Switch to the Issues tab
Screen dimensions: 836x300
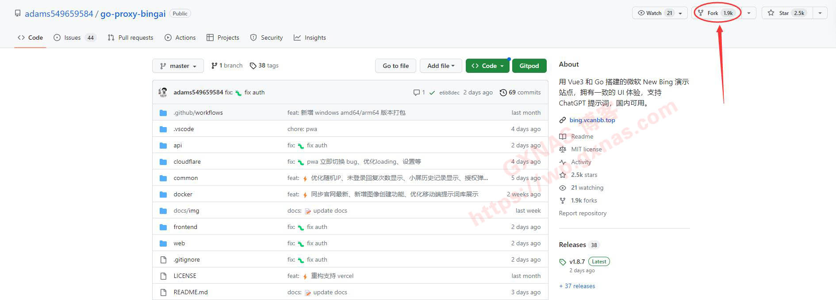coord(74,37)
